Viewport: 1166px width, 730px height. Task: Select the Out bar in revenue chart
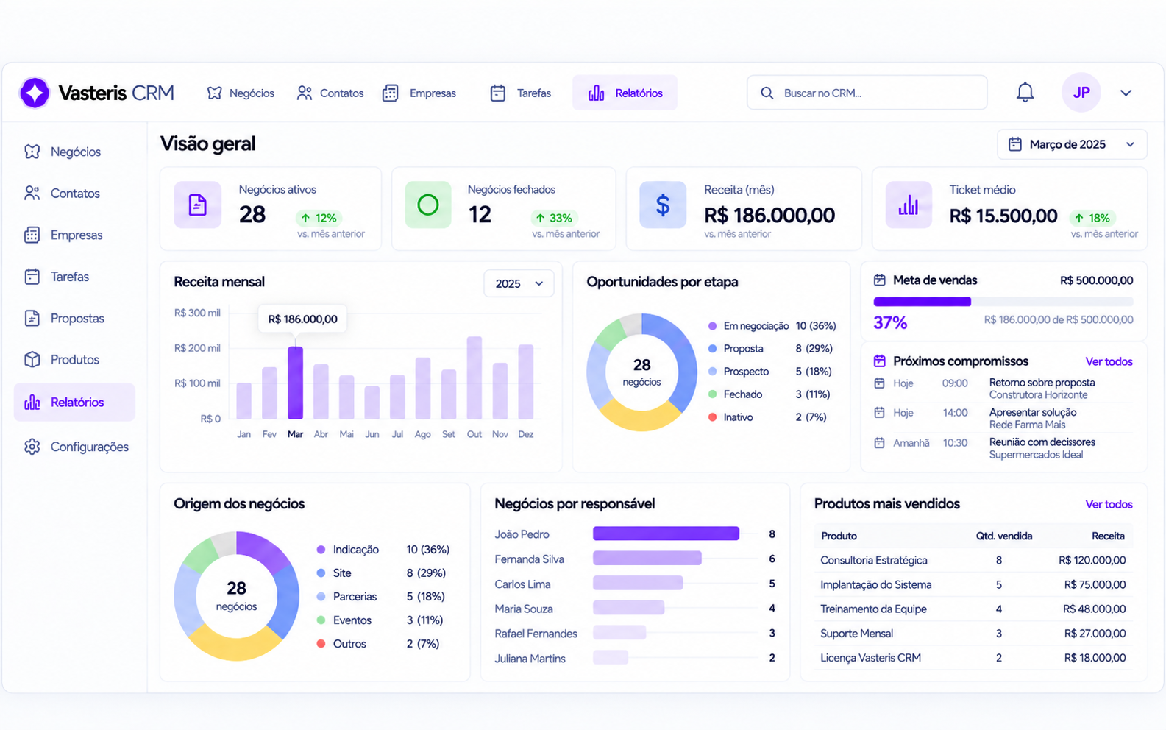pyautogui.click(x=474, y=378)
